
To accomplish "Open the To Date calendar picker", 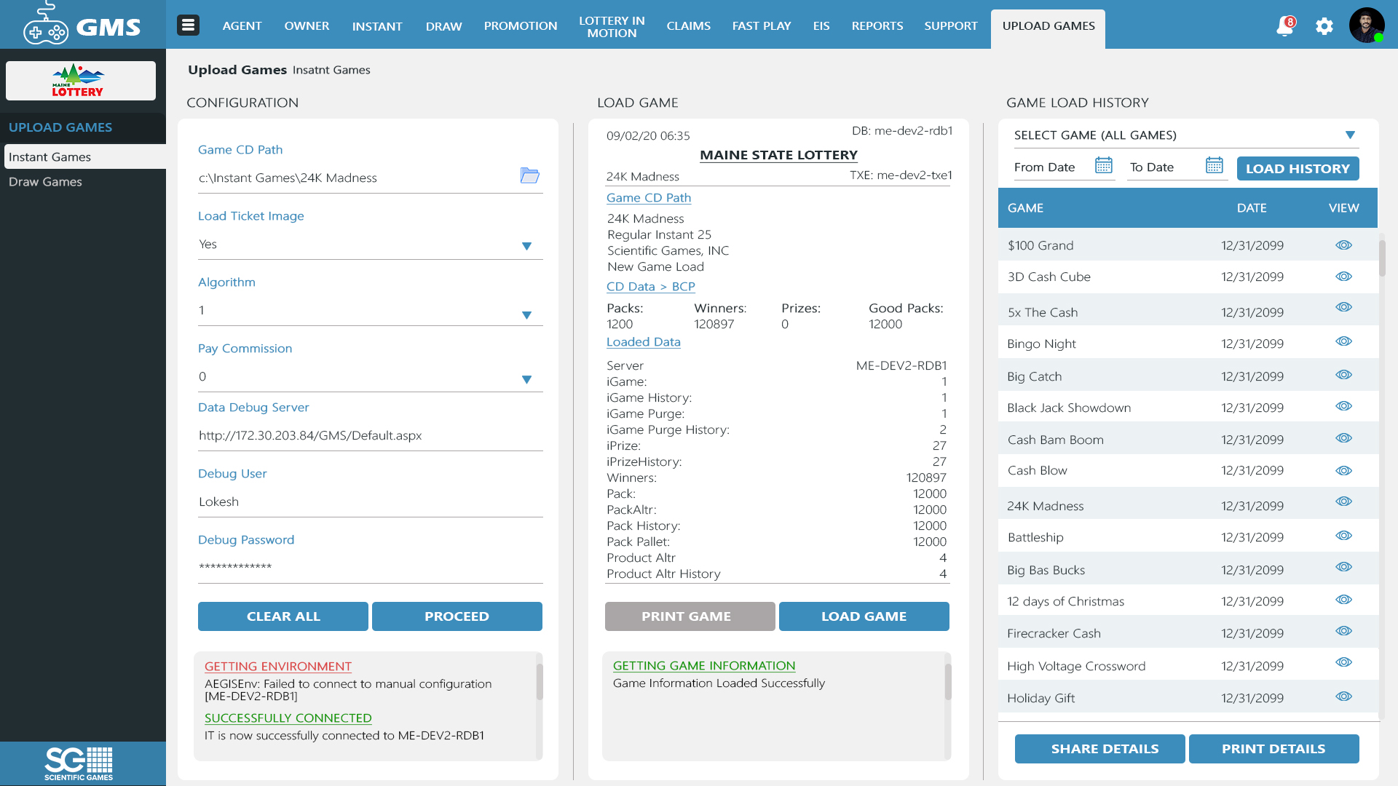I will pyautogui.click(x=1214, y=166).
